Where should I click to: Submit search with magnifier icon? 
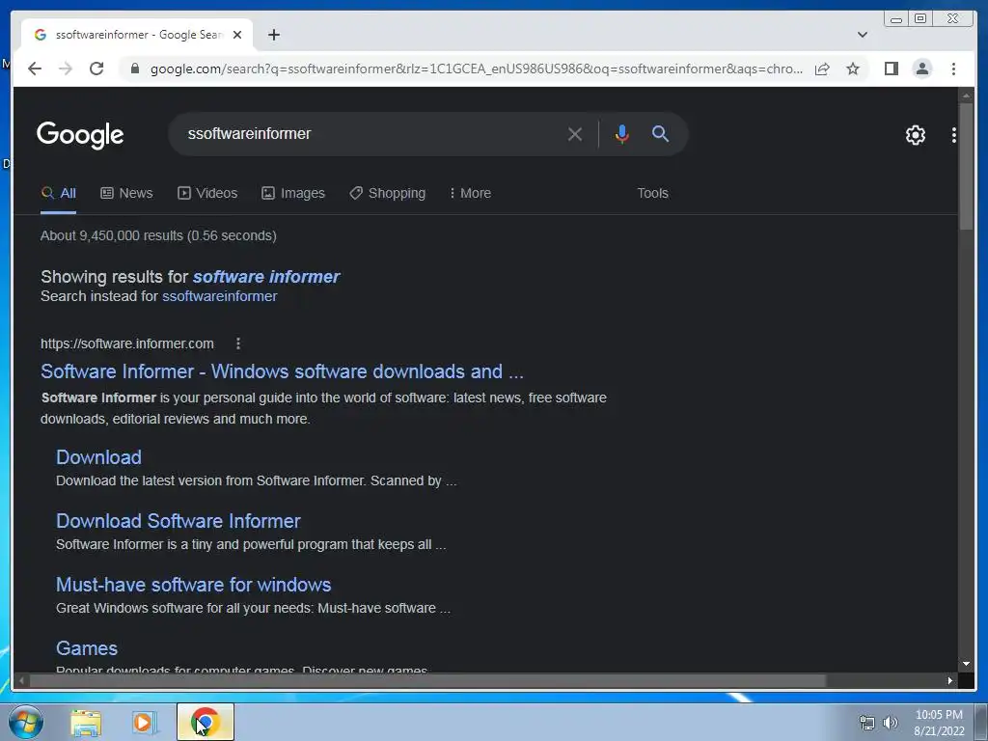[660, 133]
